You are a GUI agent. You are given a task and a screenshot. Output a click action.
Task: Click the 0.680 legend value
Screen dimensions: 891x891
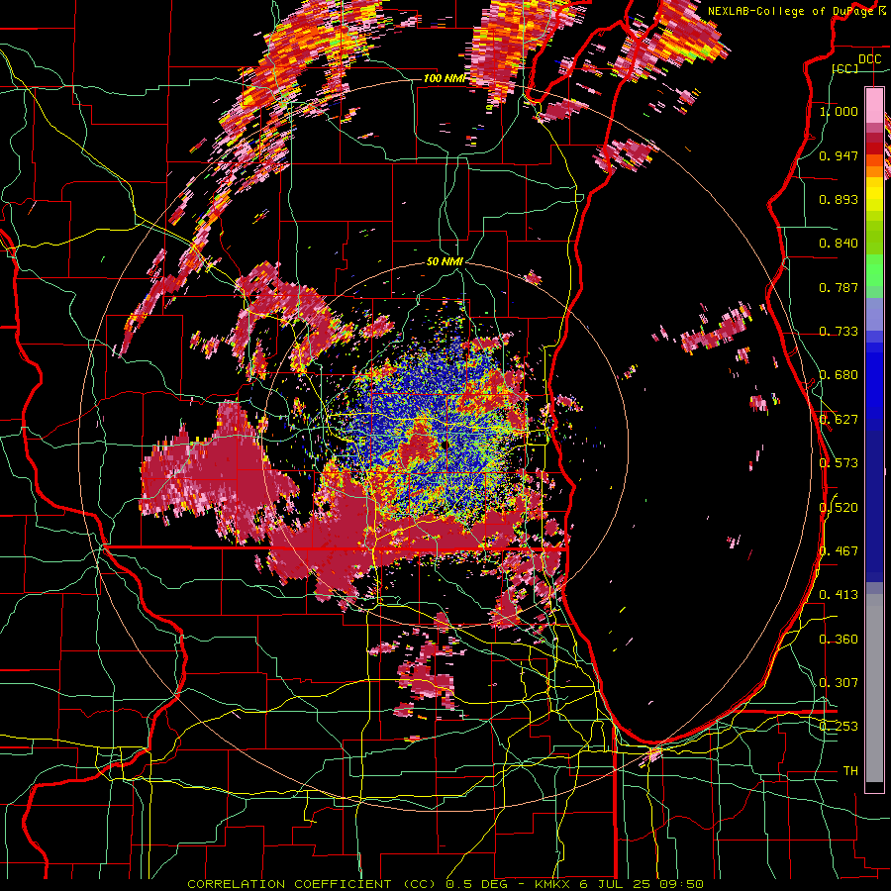(x=839, y=375)
